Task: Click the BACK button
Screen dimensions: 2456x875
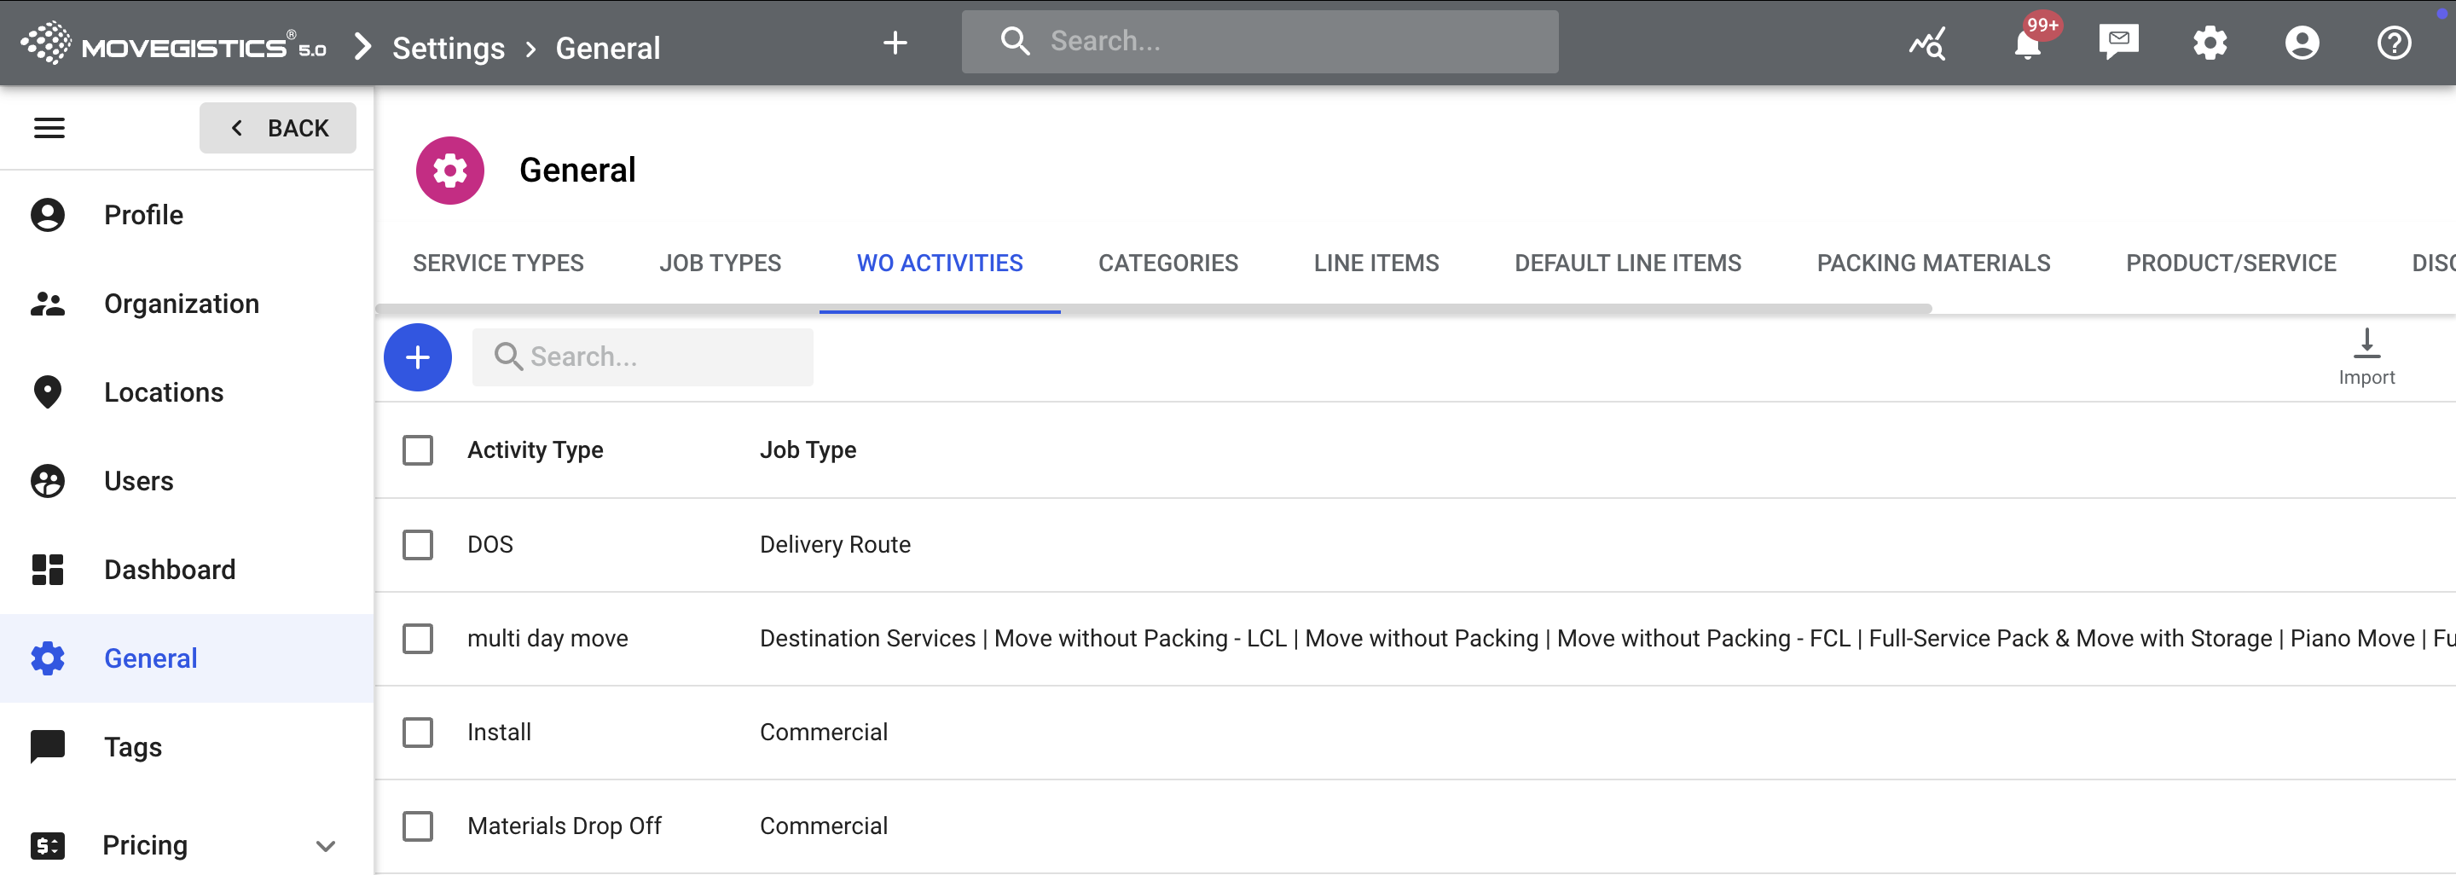Action: pos(277,128)
